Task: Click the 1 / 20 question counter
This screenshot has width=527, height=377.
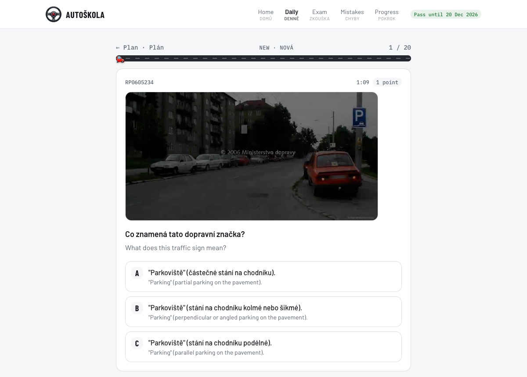Action: click(x=400, y=47)
